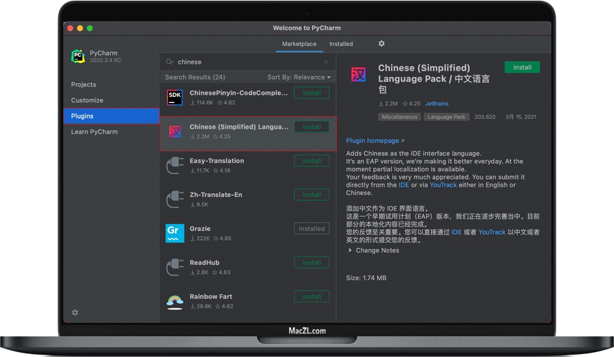Click the IDE link in English description
The width and height of the screenshot is (614, 357).
(x=403, y=185)
